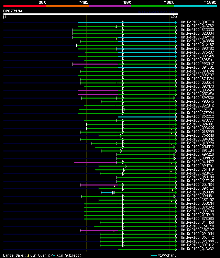Open hit UniRef100_Q43782
The width and height of the screenshot is (220, 258).
pos(197,26)
